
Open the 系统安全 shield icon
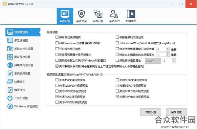point(81,14)
